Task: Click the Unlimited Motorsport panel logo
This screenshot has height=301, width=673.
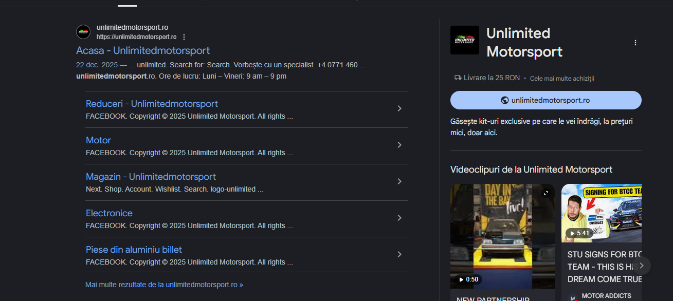Action: click(x=464, y=40)
